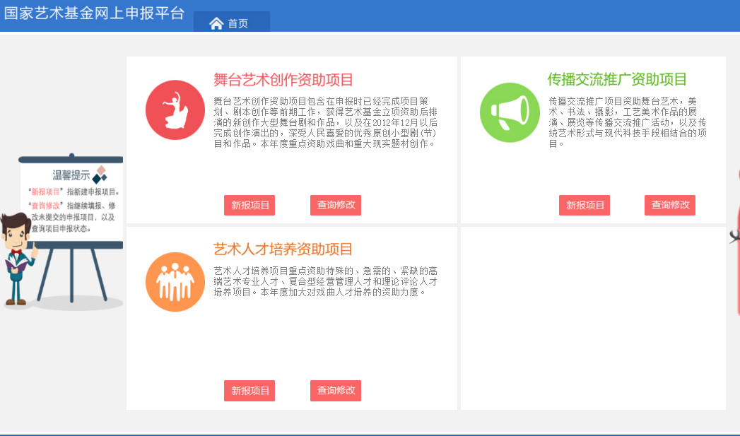Click the 国家艺术基金网上申报平台 site title
This screenshot has width=740, height=436.
coord(94,13)
